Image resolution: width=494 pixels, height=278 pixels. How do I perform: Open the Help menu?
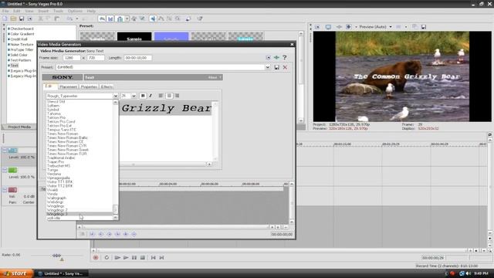coord(91,11)
